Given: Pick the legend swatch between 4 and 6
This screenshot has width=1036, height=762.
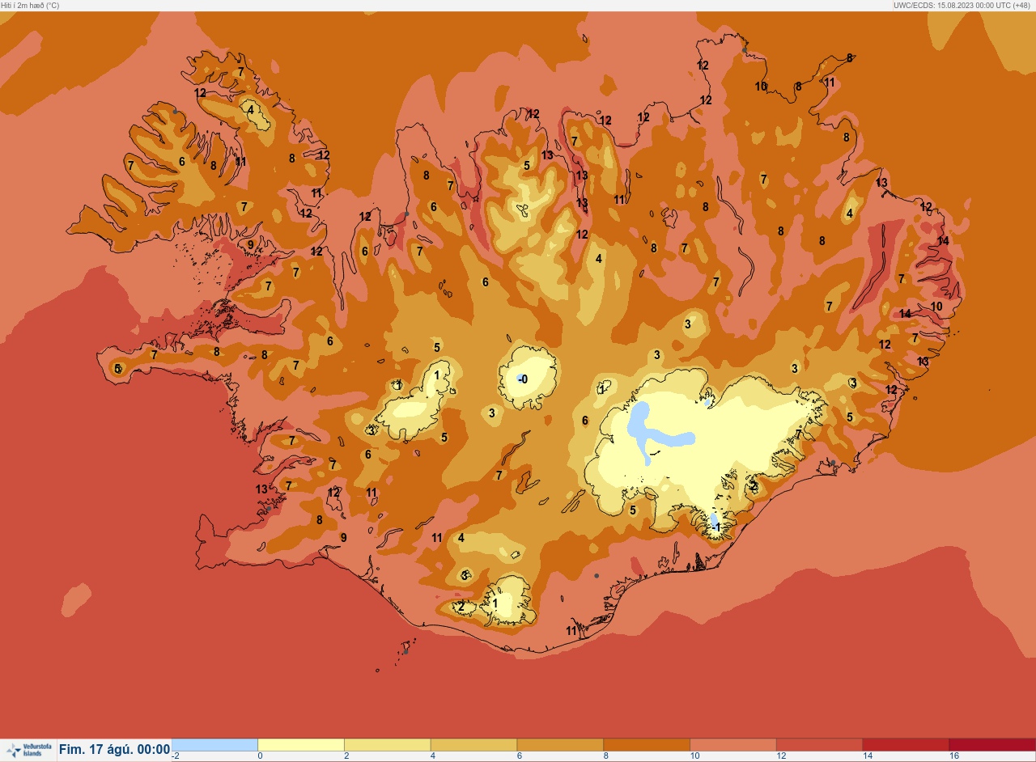Looking at the screenshot, I should pos(473,744).
